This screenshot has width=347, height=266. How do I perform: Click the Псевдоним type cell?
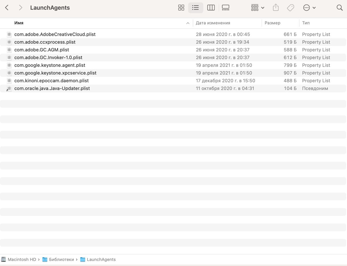[x=315, y=88]
